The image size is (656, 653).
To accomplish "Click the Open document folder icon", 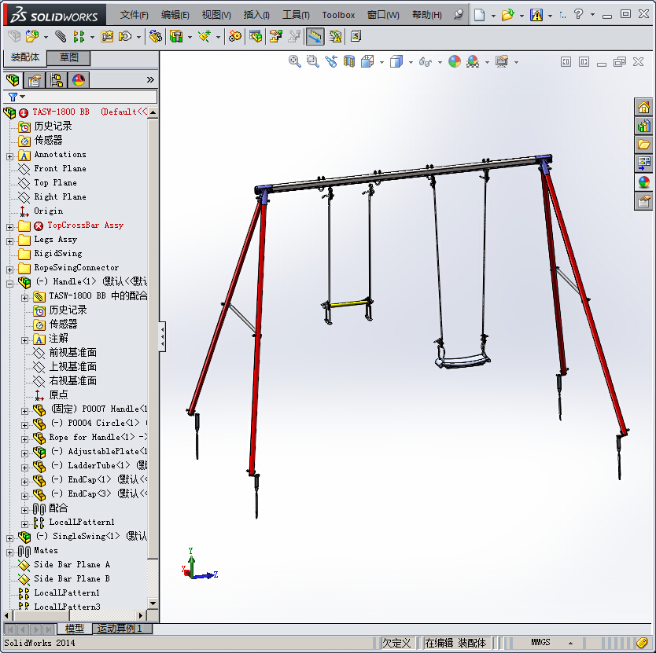I will tap(507, 15).
